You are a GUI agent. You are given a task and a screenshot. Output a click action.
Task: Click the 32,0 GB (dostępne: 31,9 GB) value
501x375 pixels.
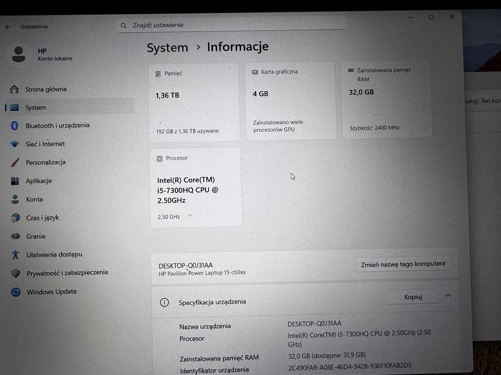click(x=327, y=355)
